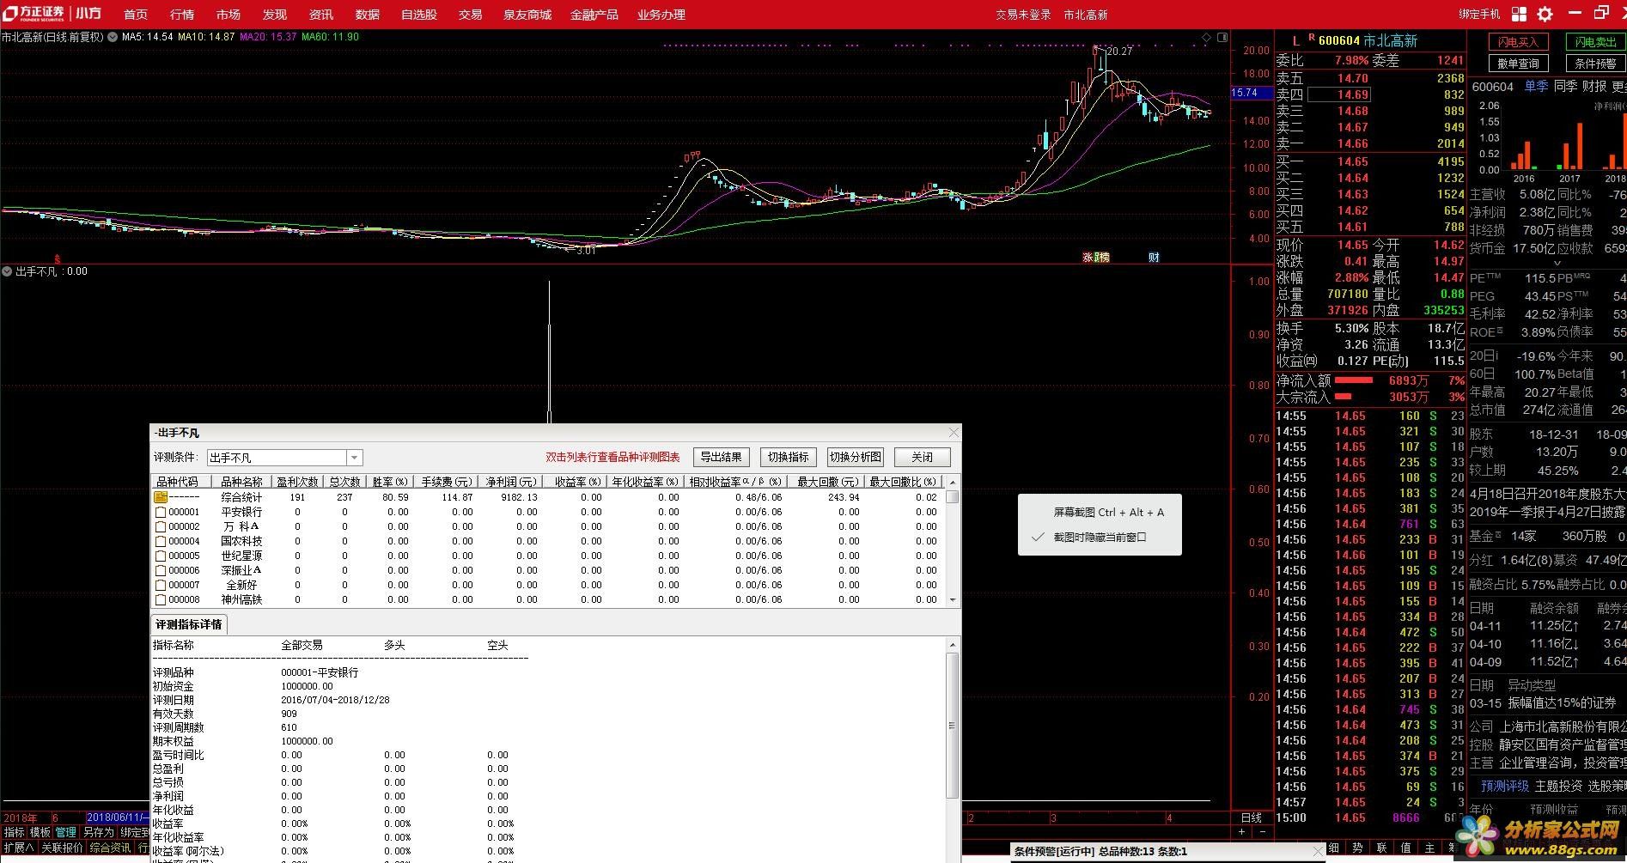Screen dimensions: 1627x863
Task: Select 单季 financial tab
Action: [1536, 87]
